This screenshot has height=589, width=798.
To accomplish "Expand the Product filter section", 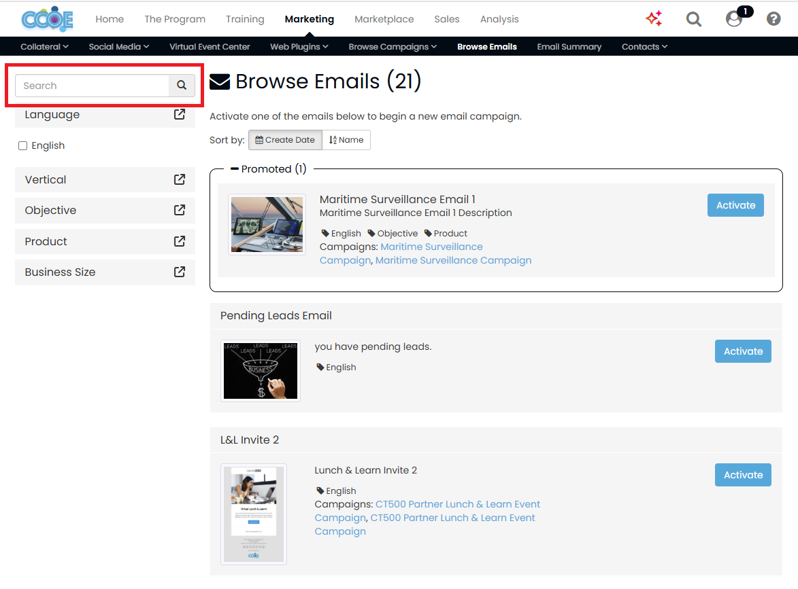I will click(x=105, y=241).
